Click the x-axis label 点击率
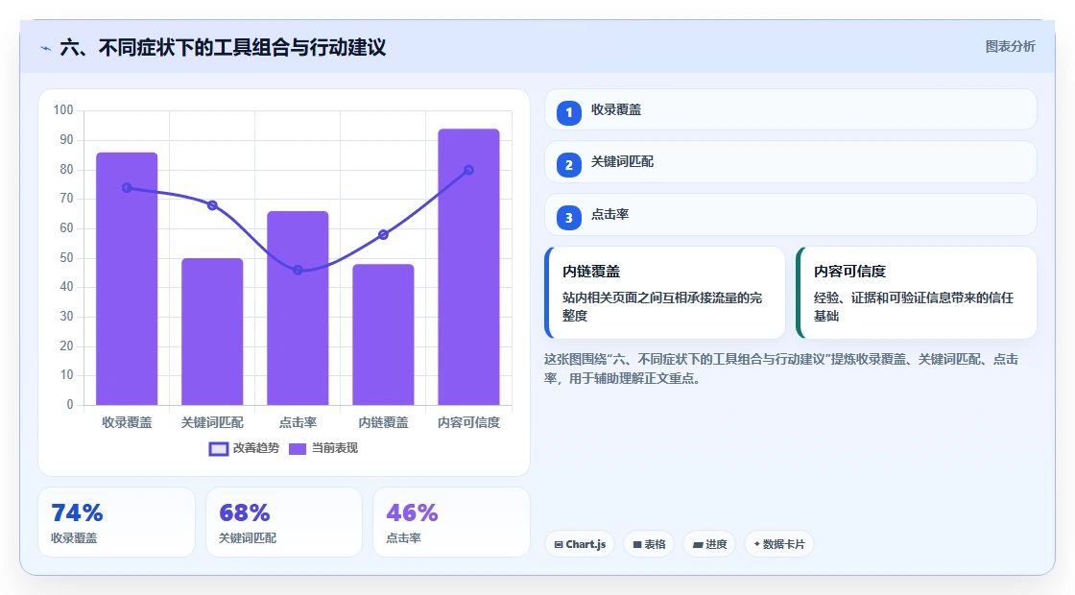Screen dimensions: 1075x595 [x=298, y=423]
